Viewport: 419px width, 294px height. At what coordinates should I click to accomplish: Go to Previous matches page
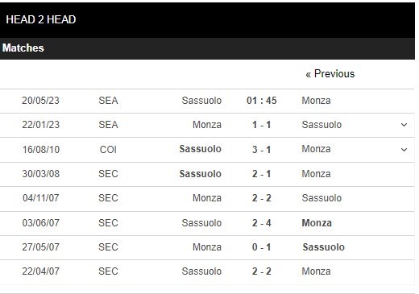point(330,73)
